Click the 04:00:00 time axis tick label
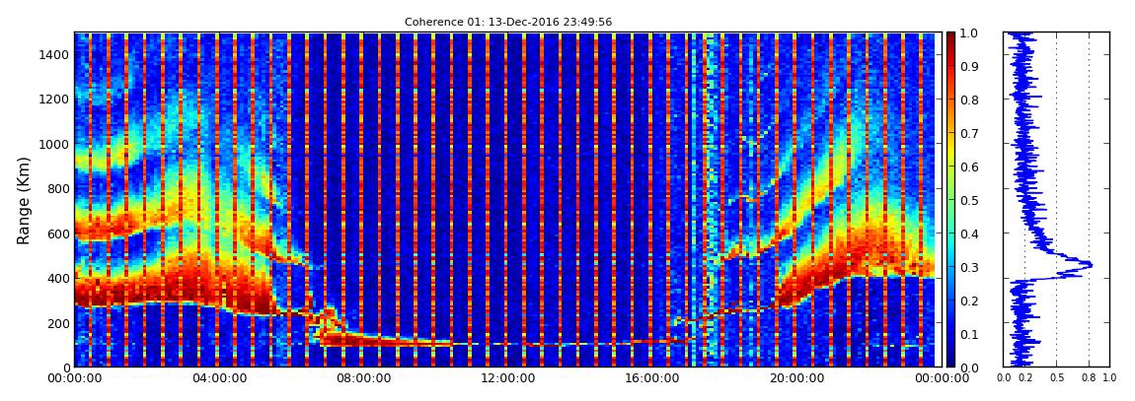 [218, 378]
